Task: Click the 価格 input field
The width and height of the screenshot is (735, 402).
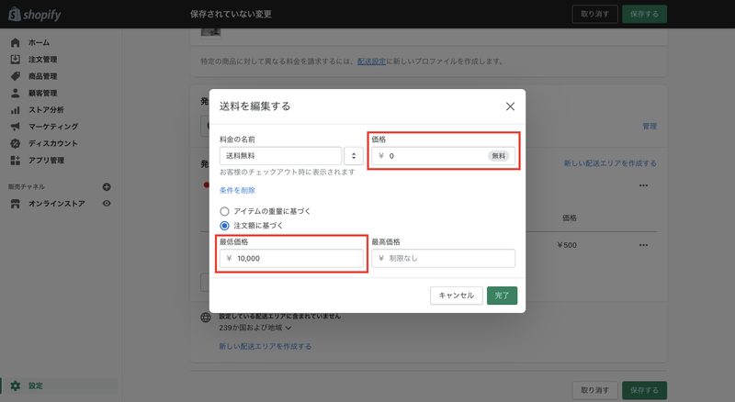Action: [x=443, y=155]
